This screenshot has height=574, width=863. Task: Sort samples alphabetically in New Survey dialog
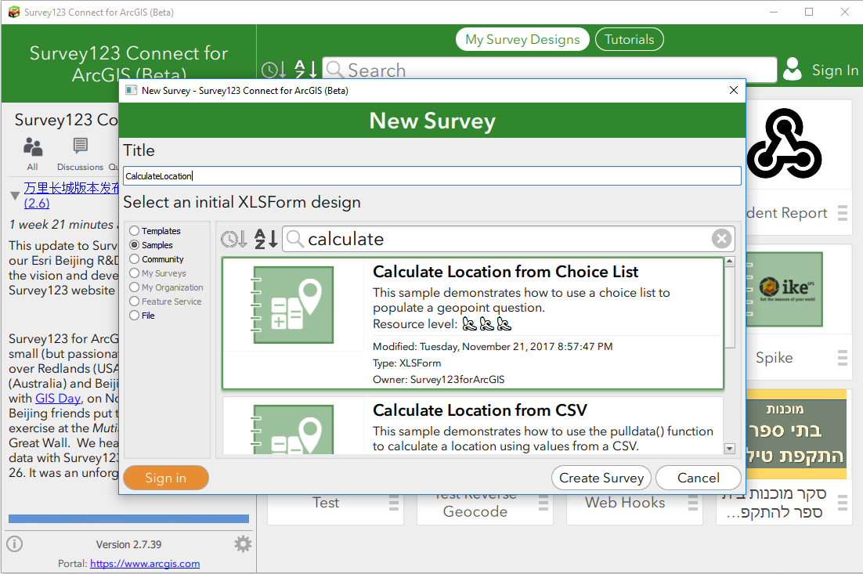(265, 239)
